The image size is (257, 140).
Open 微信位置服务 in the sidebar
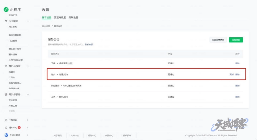pyautogui.click(x=15, y=35)
